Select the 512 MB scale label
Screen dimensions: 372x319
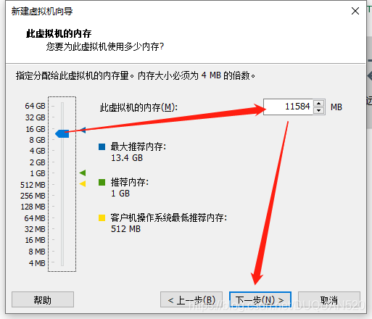33,185
